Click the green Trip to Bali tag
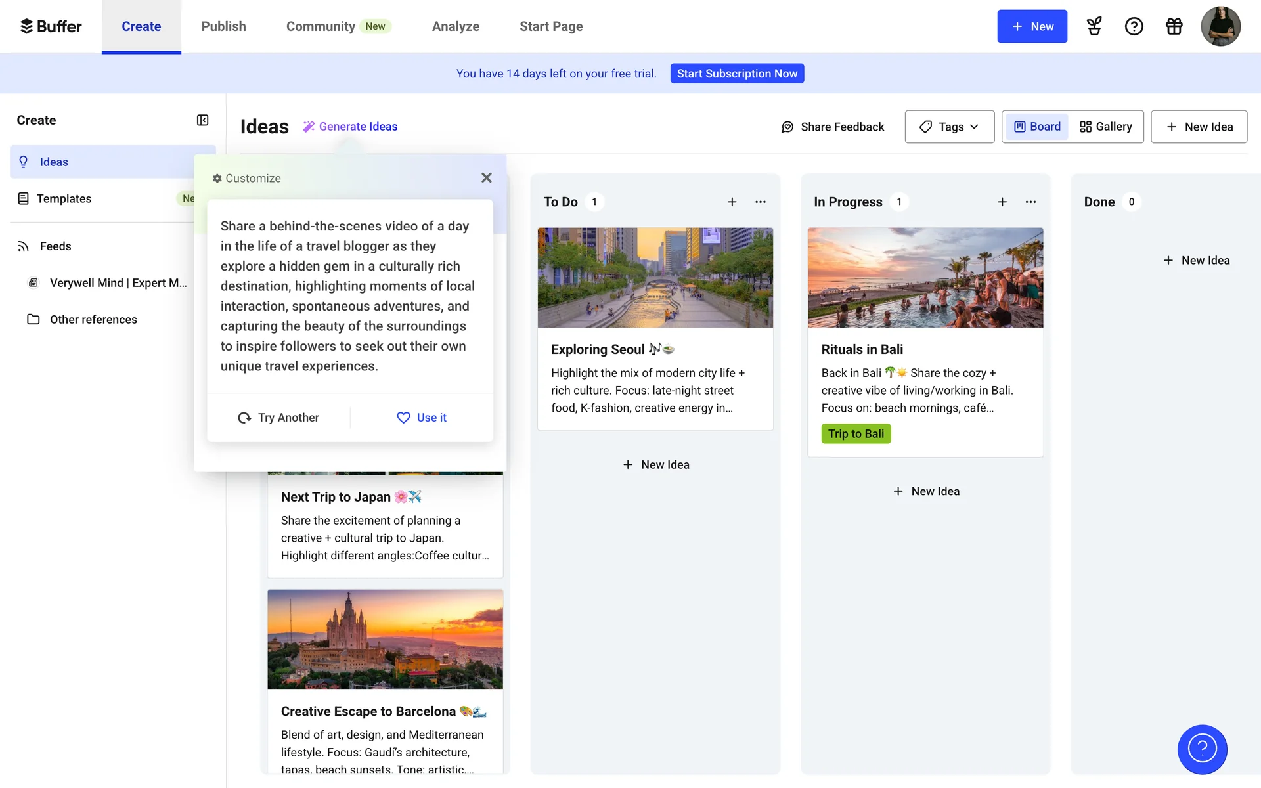The height and width of the screenshot is (788, 1261). pyautogui.click(x=855, y=434)
